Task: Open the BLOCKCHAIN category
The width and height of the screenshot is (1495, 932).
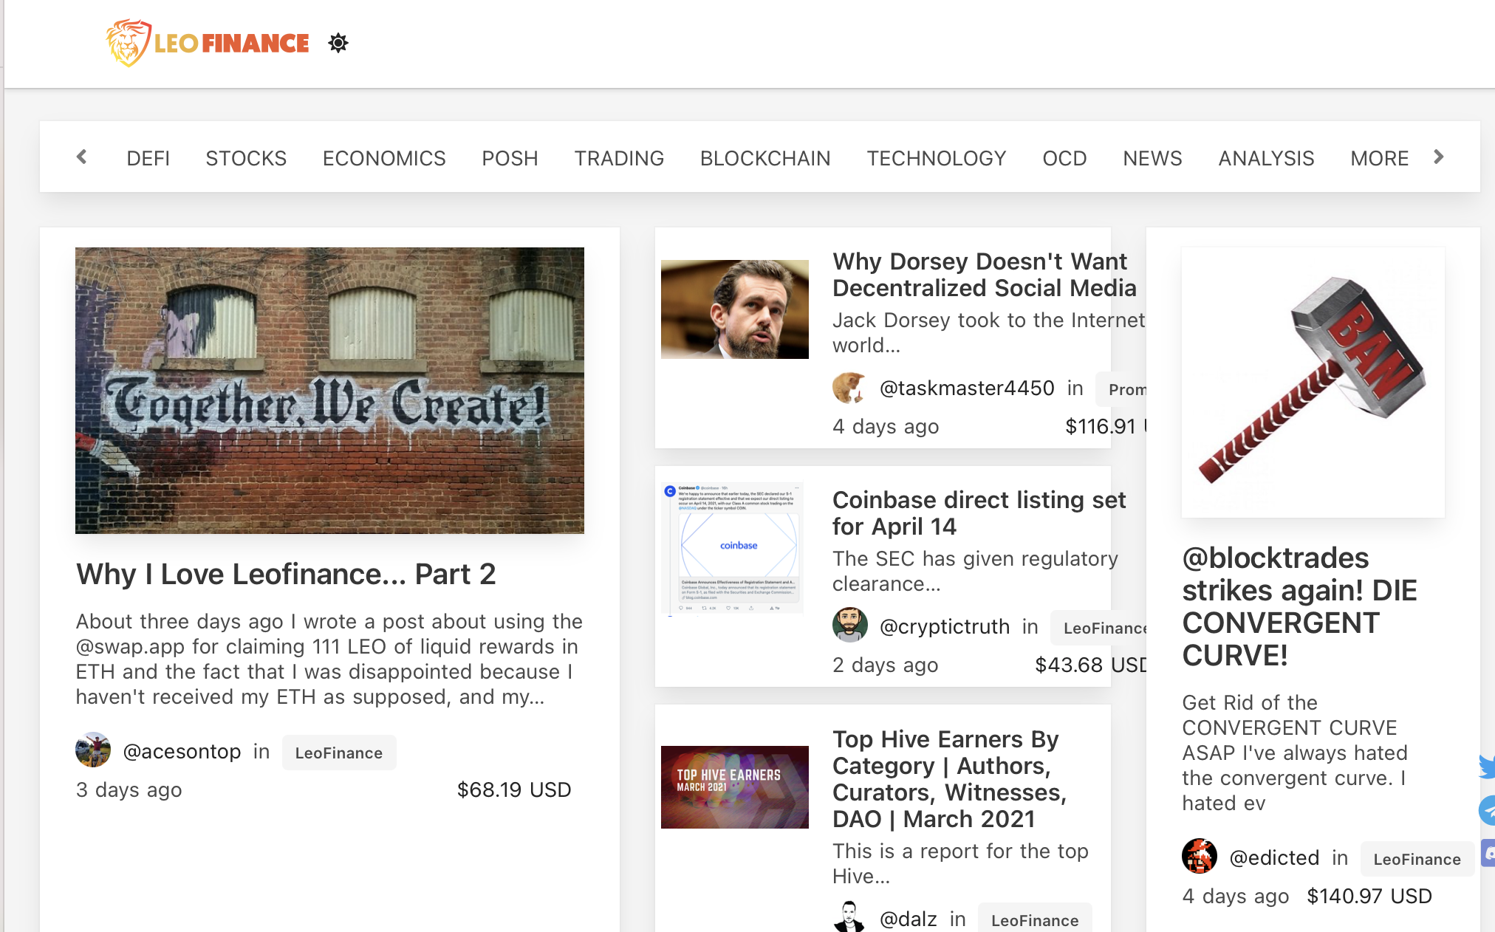Action: [x=765, y=158]
